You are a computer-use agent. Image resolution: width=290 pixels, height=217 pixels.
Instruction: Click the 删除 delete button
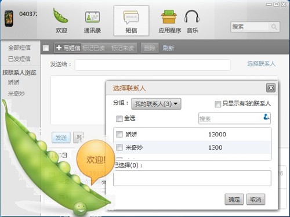150,48
